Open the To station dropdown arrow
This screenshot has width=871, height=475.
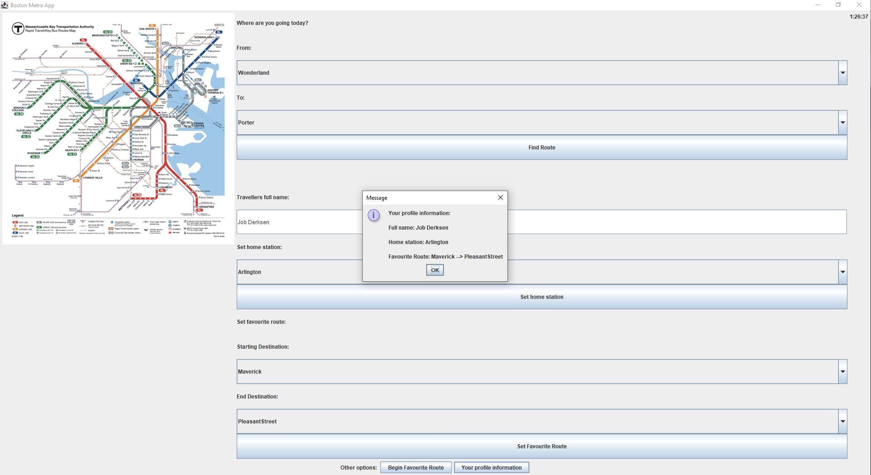[842, 123]
